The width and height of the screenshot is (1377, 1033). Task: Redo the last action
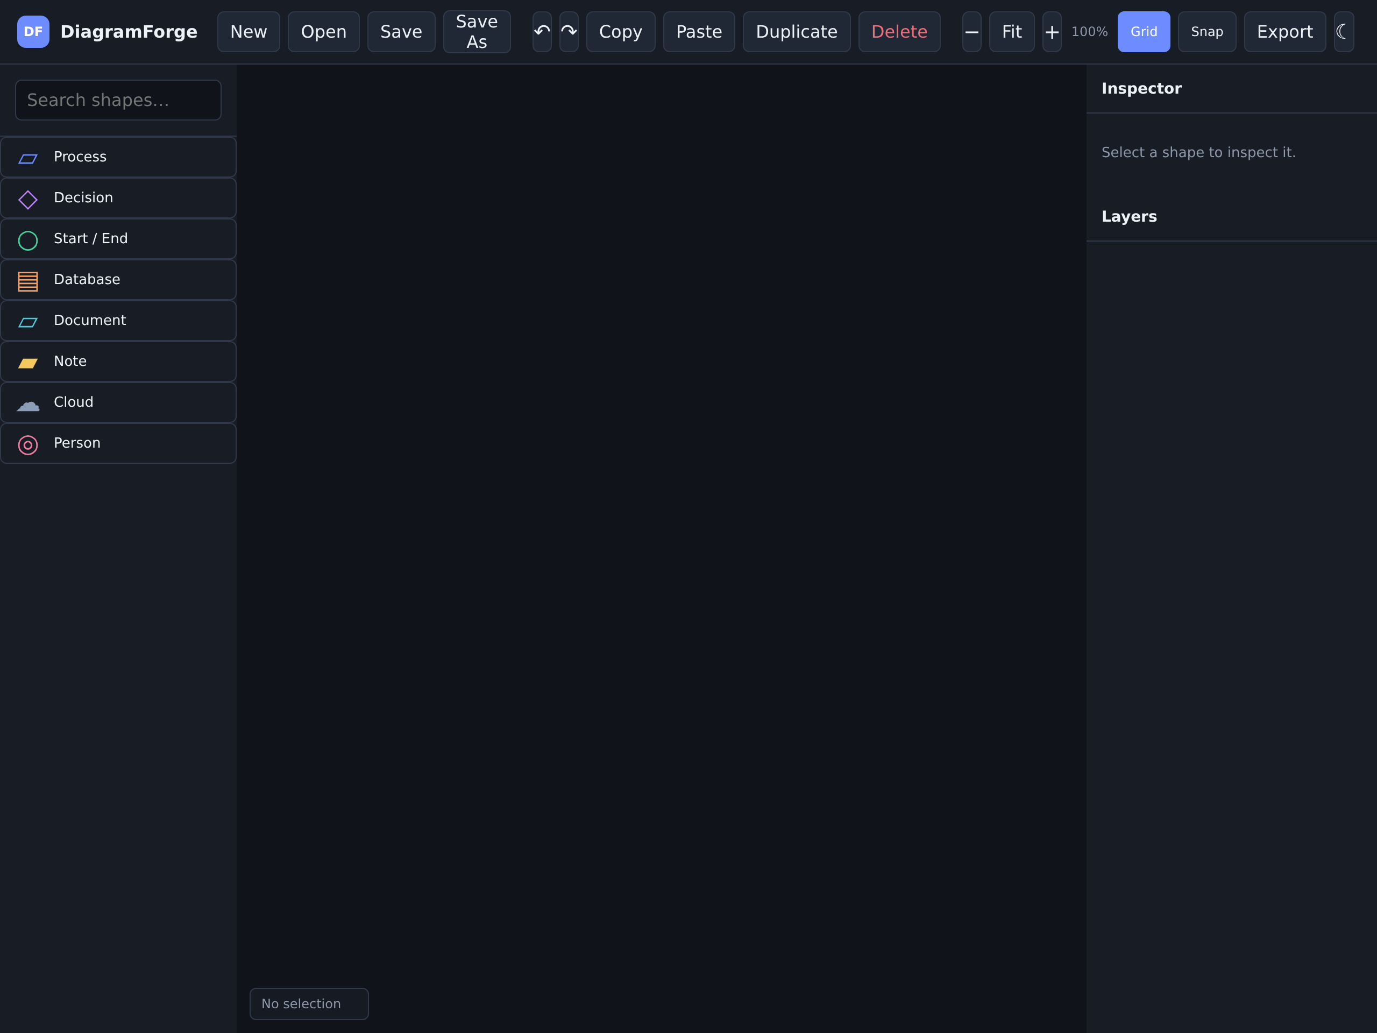click(x=569, y=32)
